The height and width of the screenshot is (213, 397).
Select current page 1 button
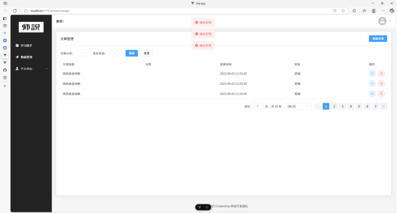click(326, 107)
